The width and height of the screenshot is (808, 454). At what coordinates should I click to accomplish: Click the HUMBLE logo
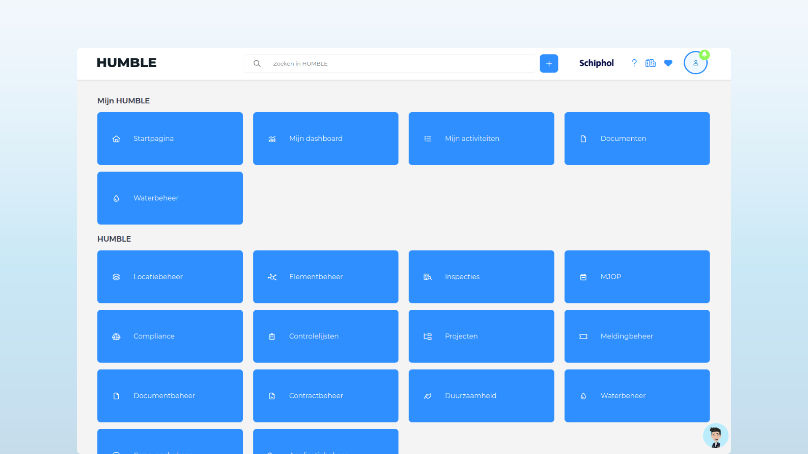tap(127, 63)
